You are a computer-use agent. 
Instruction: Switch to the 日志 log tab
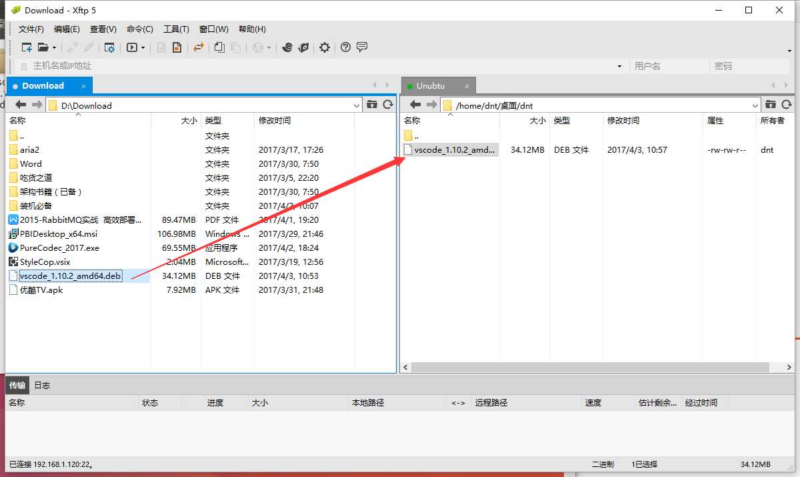tap(42, 385)
